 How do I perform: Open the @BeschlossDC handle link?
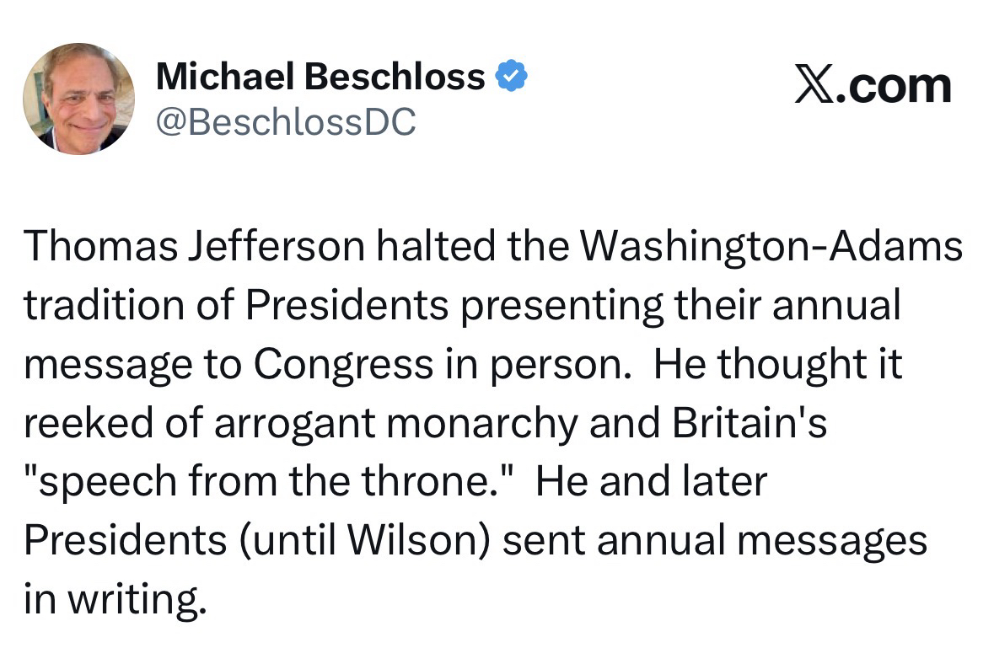click(x=286, y=123)
